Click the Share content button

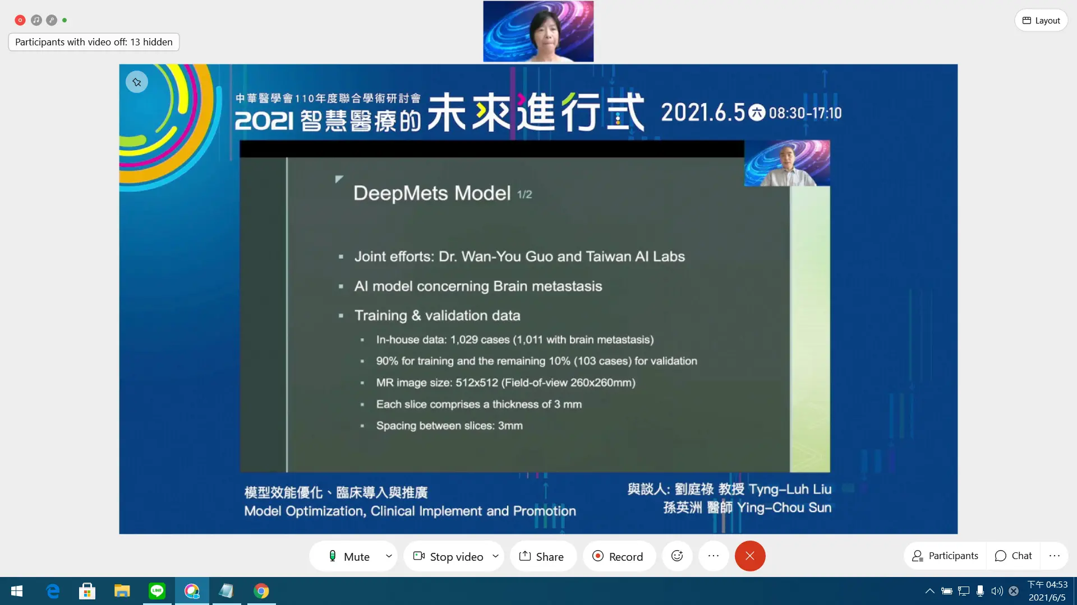pos(542,556)
